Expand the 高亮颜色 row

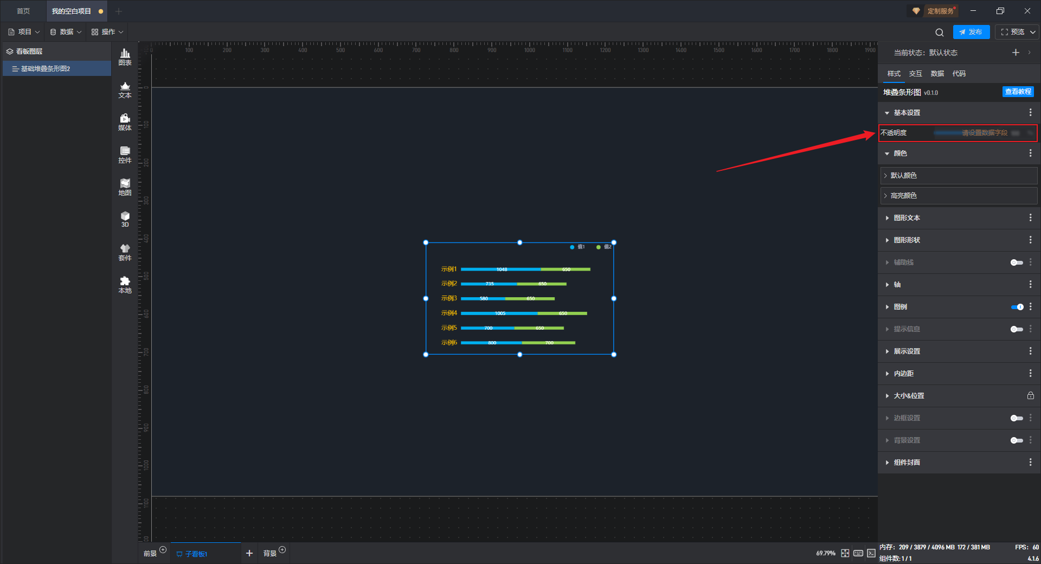[x=959, y=196]
